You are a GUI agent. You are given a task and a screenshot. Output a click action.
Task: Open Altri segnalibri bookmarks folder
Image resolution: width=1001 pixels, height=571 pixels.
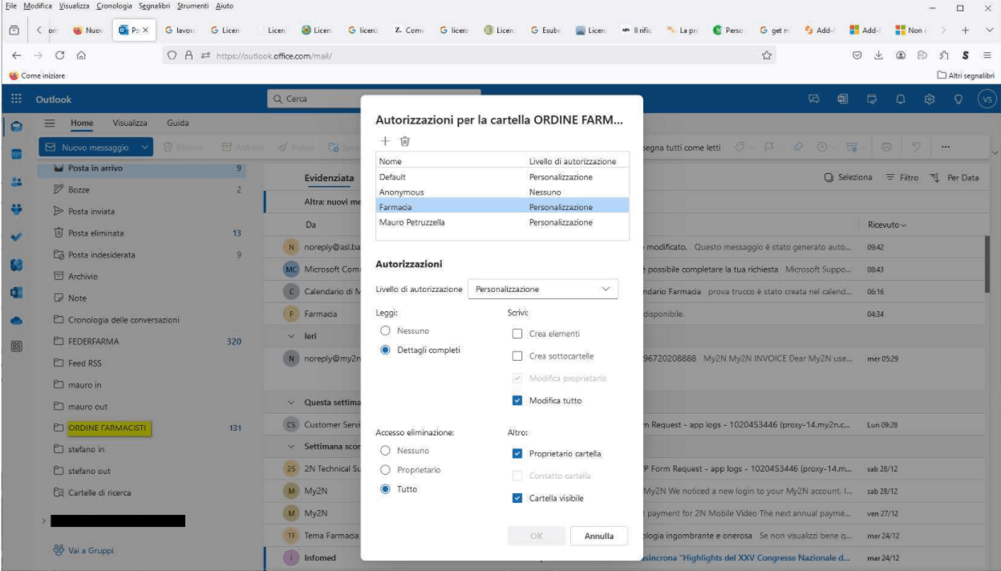[966, 75]
